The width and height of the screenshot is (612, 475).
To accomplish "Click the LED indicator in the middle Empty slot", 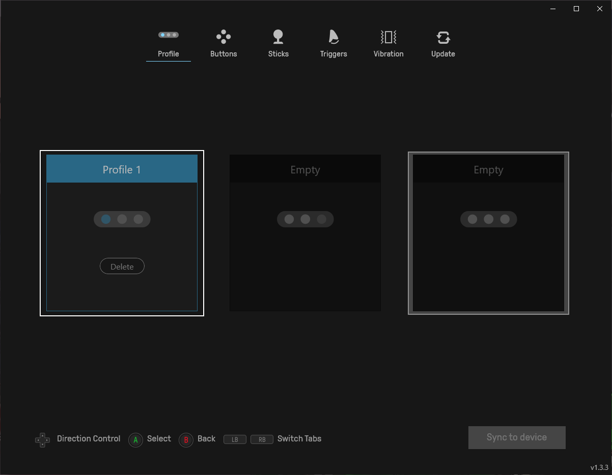I will coord(305,219).
